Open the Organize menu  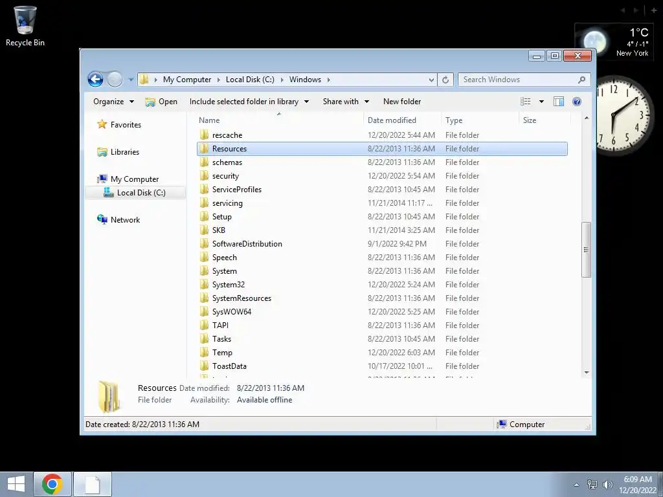[113, 102]
